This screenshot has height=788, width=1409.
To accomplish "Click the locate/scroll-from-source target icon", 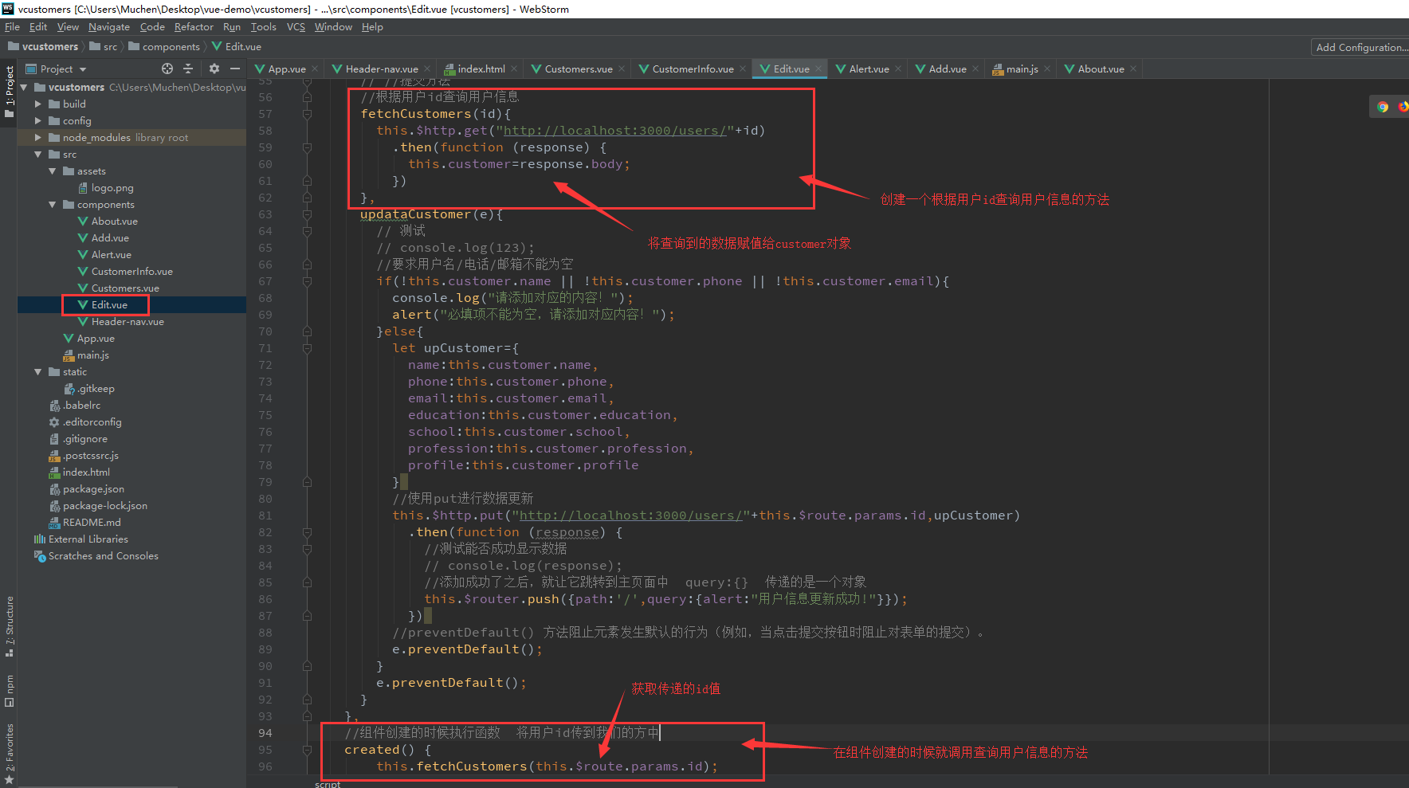I will [x=167, y=69].
